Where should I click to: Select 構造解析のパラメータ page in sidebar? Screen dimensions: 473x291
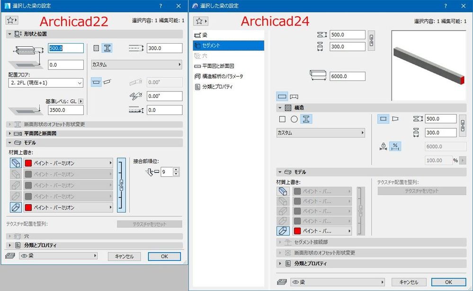(228, 76)
